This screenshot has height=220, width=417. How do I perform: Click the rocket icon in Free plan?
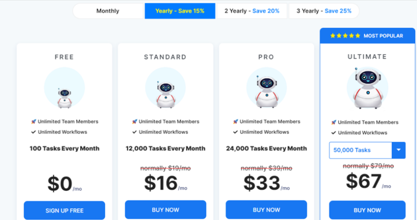(33, 122)
